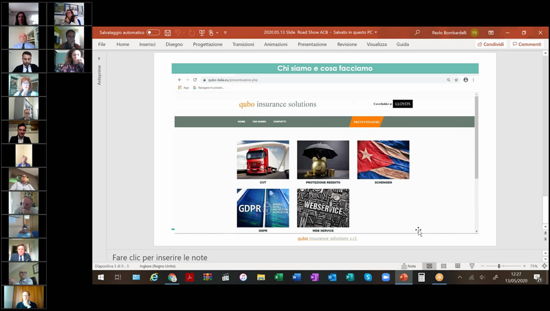
Task: Click qubo insurance solutions s.r.l. footer link
Action: [x=327, y=239]
